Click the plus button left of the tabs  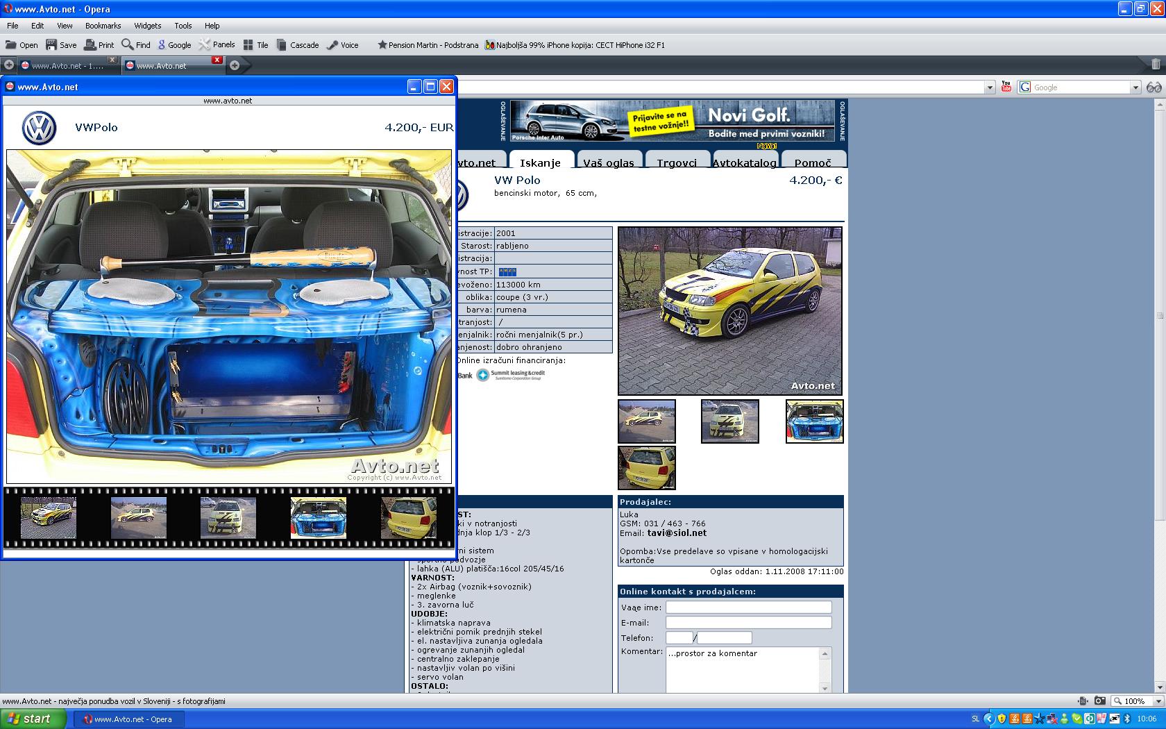coord(9,65)
